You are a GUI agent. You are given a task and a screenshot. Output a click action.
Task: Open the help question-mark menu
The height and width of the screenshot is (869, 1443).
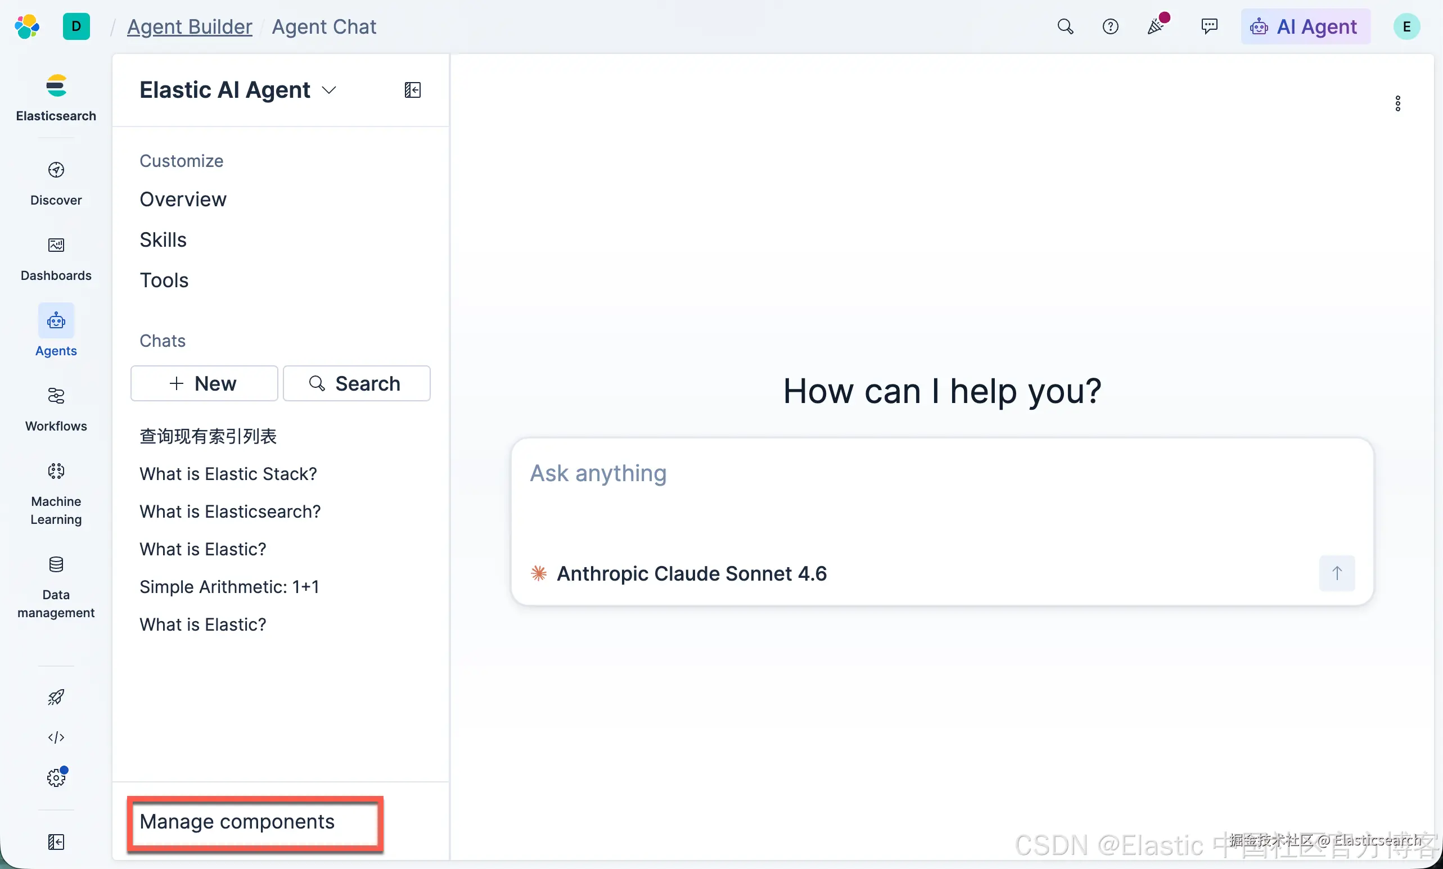1110,27
